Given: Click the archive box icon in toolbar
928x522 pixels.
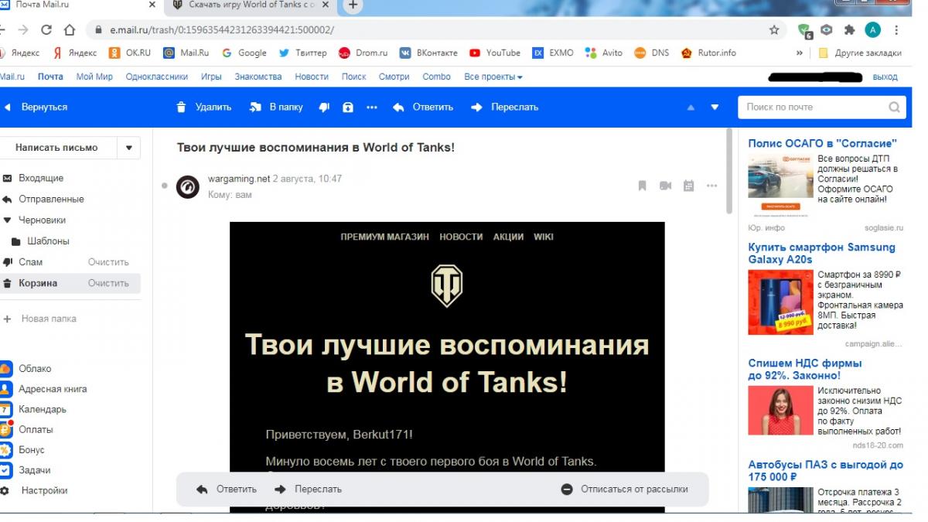Looking at the screenshot, I should (x=348, y=107).
